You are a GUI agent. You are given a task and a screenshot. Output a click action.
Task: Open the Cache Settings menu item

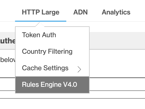(x=52, y=68)
